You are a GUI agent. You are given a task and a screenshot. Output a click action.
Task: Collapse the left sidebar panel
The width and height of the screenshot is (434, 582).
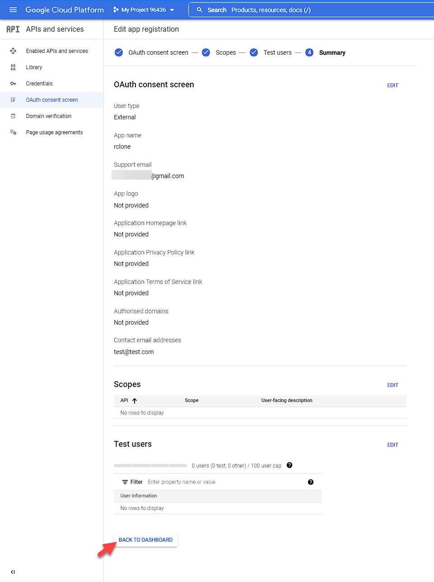pos(13,572)
